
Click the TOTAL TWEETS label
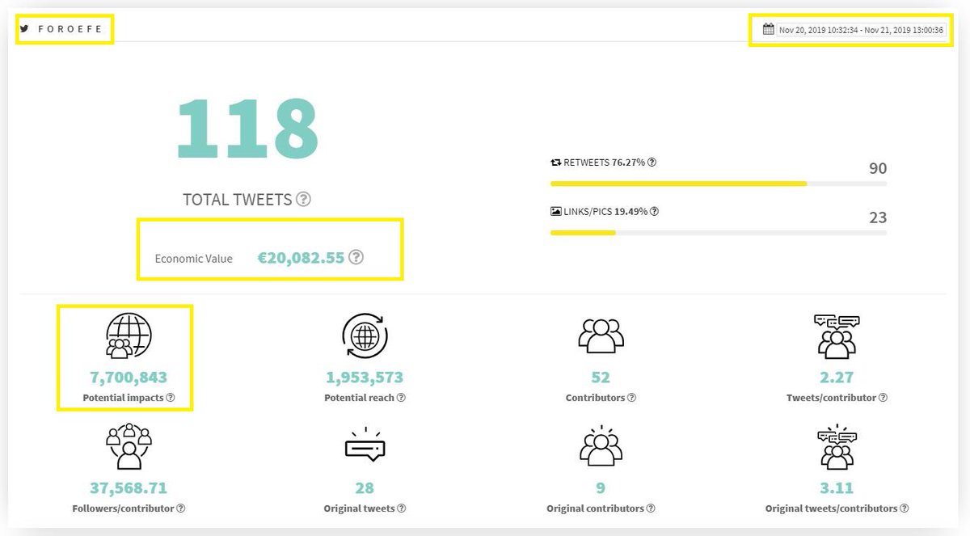click(238, 199)
